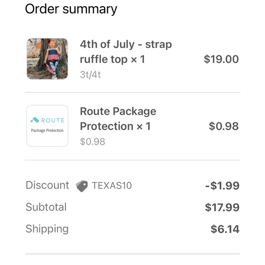265x265 pixels.
Task: Click the $17.99 subtotal amount
Action: click(x=222, y=207)
